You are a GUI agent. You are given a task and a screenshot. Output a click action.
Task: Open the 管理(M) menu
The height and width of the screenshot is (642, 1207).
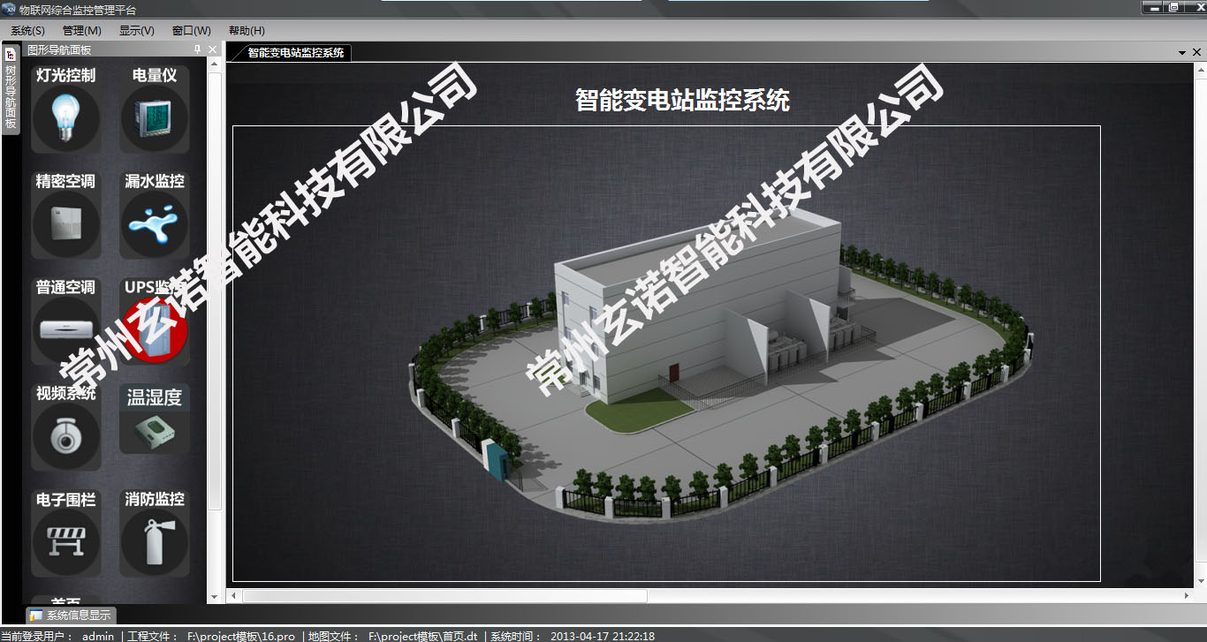[x=81, y=30]
